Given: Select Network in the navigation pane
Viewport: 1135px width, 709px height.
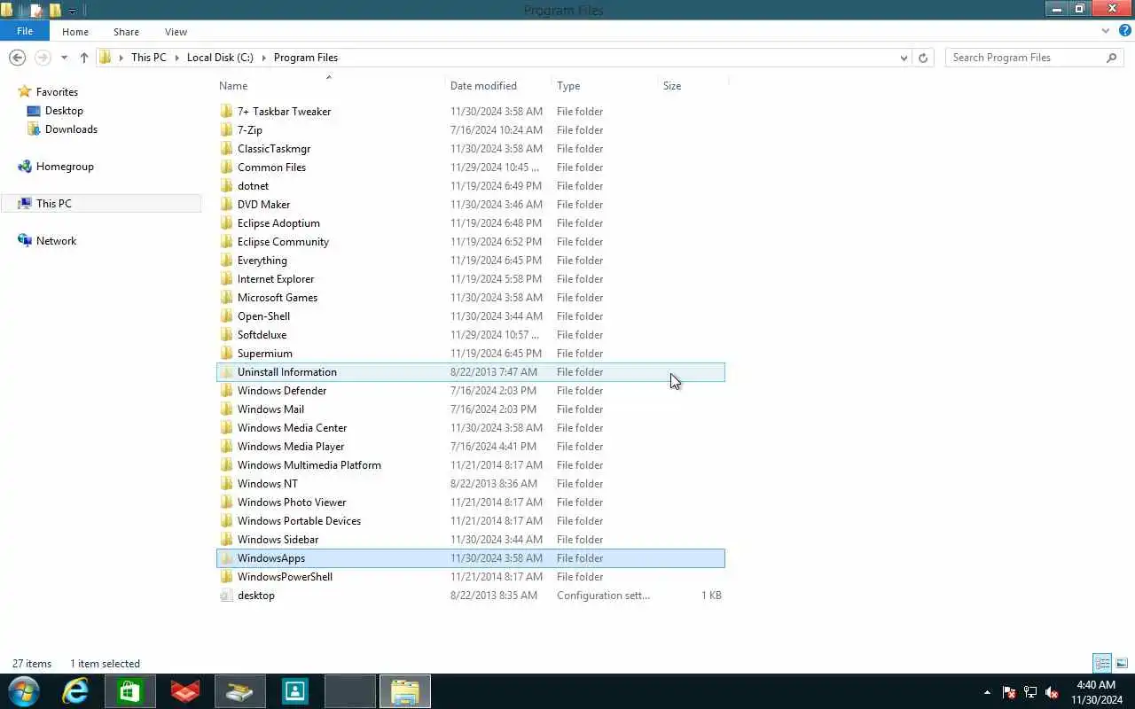Looking at the screenshot, I should click(56, 241).
